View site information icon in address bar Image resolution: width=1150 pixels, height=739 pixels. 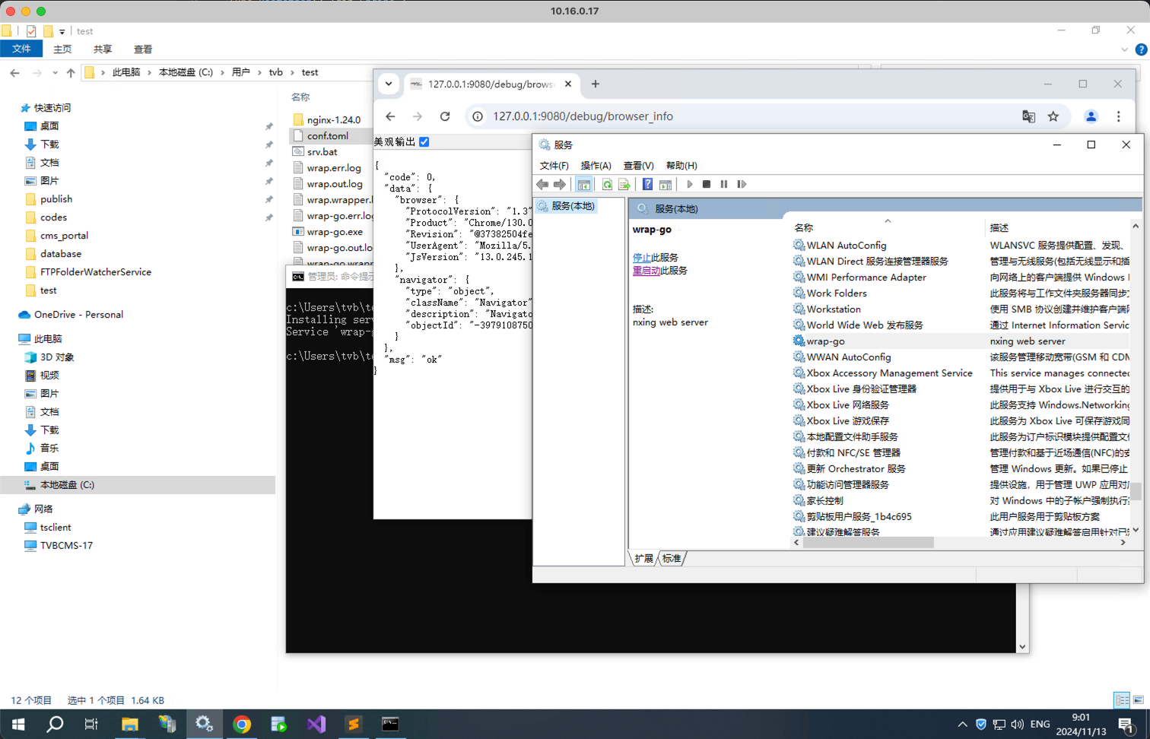(478, 116)
